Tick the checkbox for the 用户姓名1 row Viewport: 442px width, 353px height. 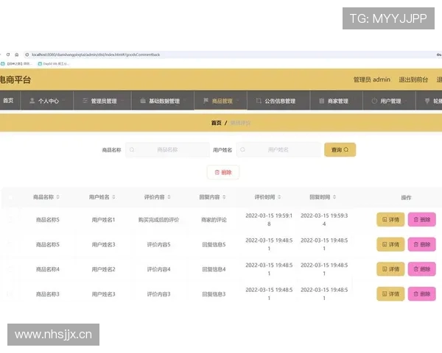pyautogui.click(x=10, y=220)
